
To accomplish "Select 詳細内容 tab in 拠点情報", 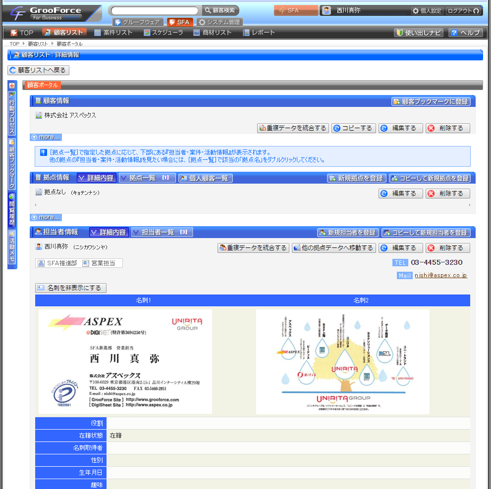I will pyautogui.click(x=97, y=178).
